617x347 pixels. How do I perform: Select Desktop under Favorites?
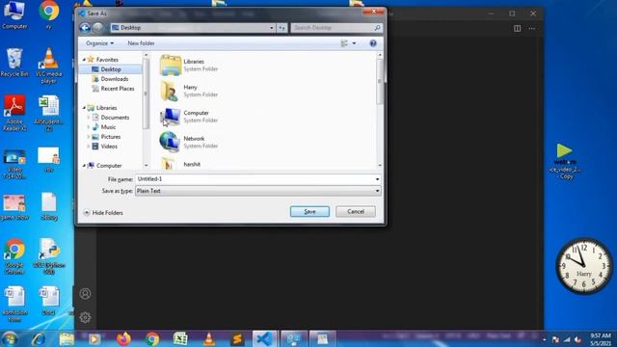point(111,69)
